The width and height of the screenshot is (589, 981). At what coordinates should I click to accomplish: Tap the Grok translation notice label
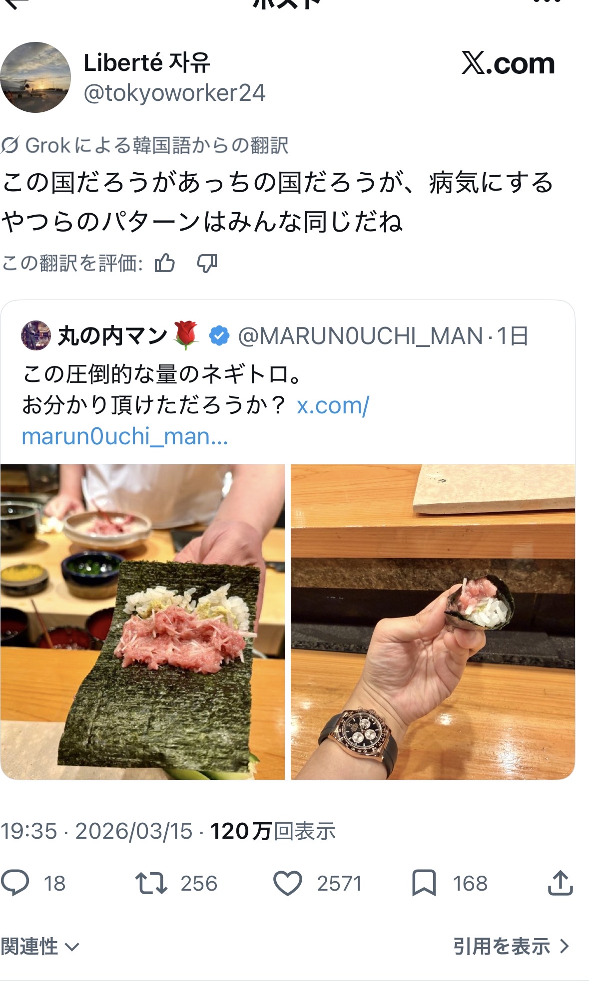(x=145, y=145)
